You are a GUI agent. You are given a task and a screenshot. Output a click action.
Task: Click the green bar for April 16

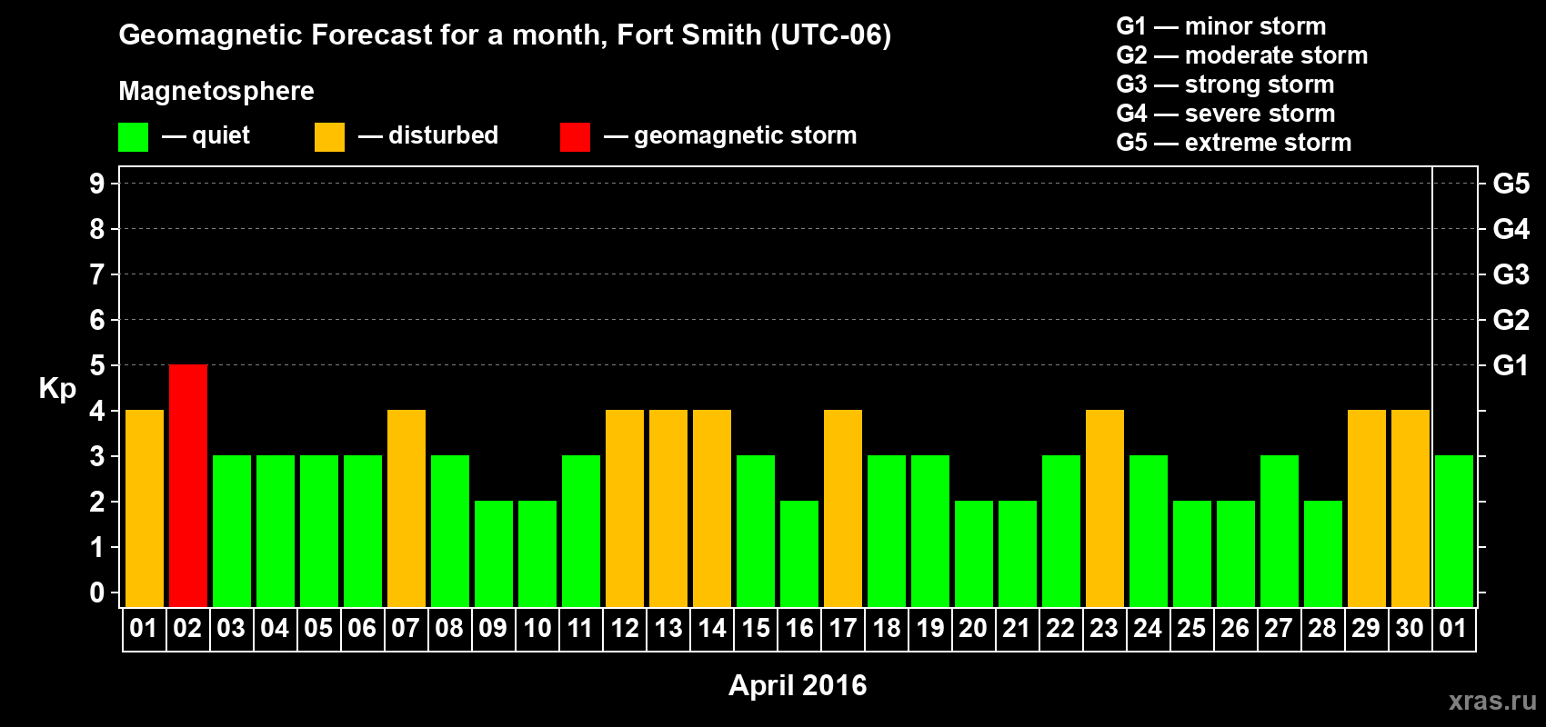click(799, 554)
